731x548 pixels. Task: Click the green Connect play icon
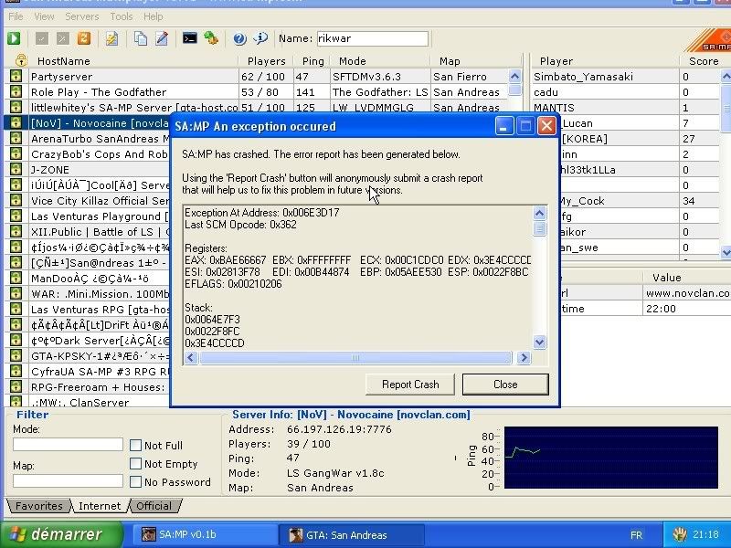tap(14, 38)
